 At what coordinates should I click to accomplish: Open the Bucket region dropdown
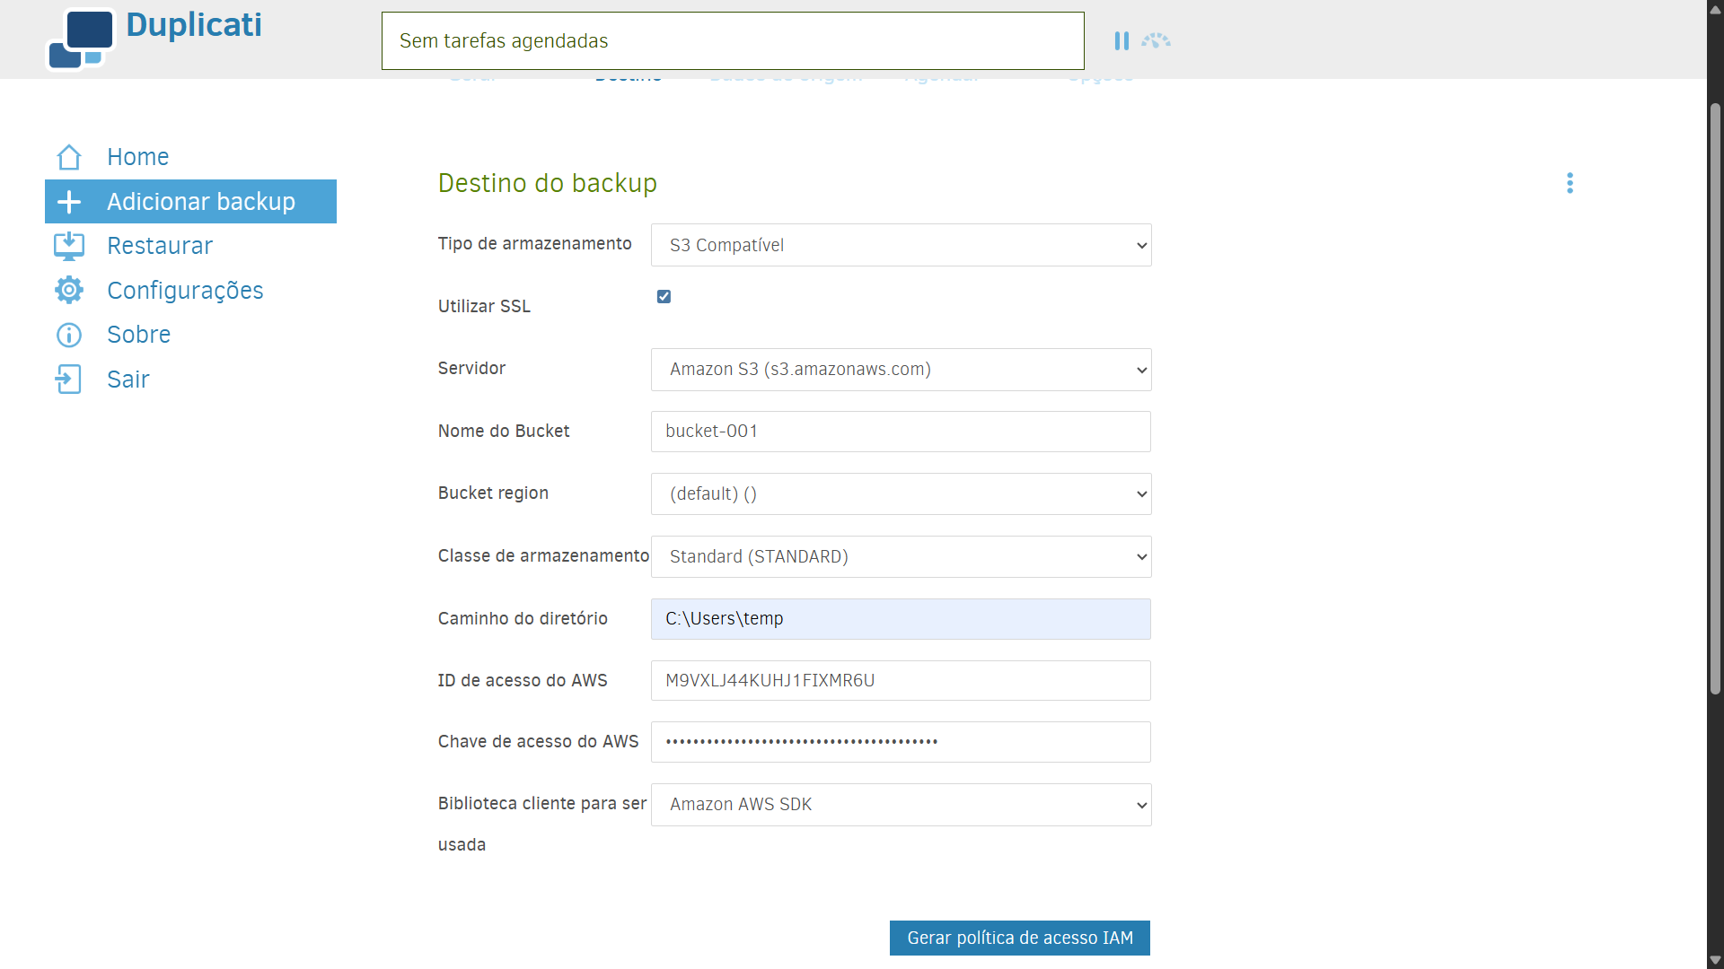pyautogui.click(x=901, y=493)
